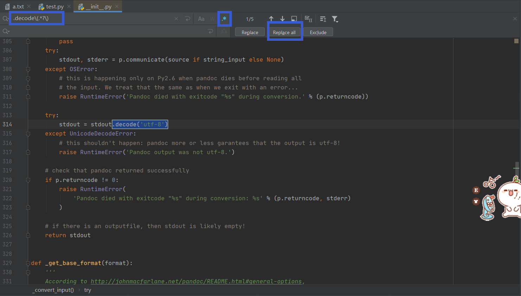Close the test.py tab
Viewport: 521px width, 296px height.
coord(69,6)
